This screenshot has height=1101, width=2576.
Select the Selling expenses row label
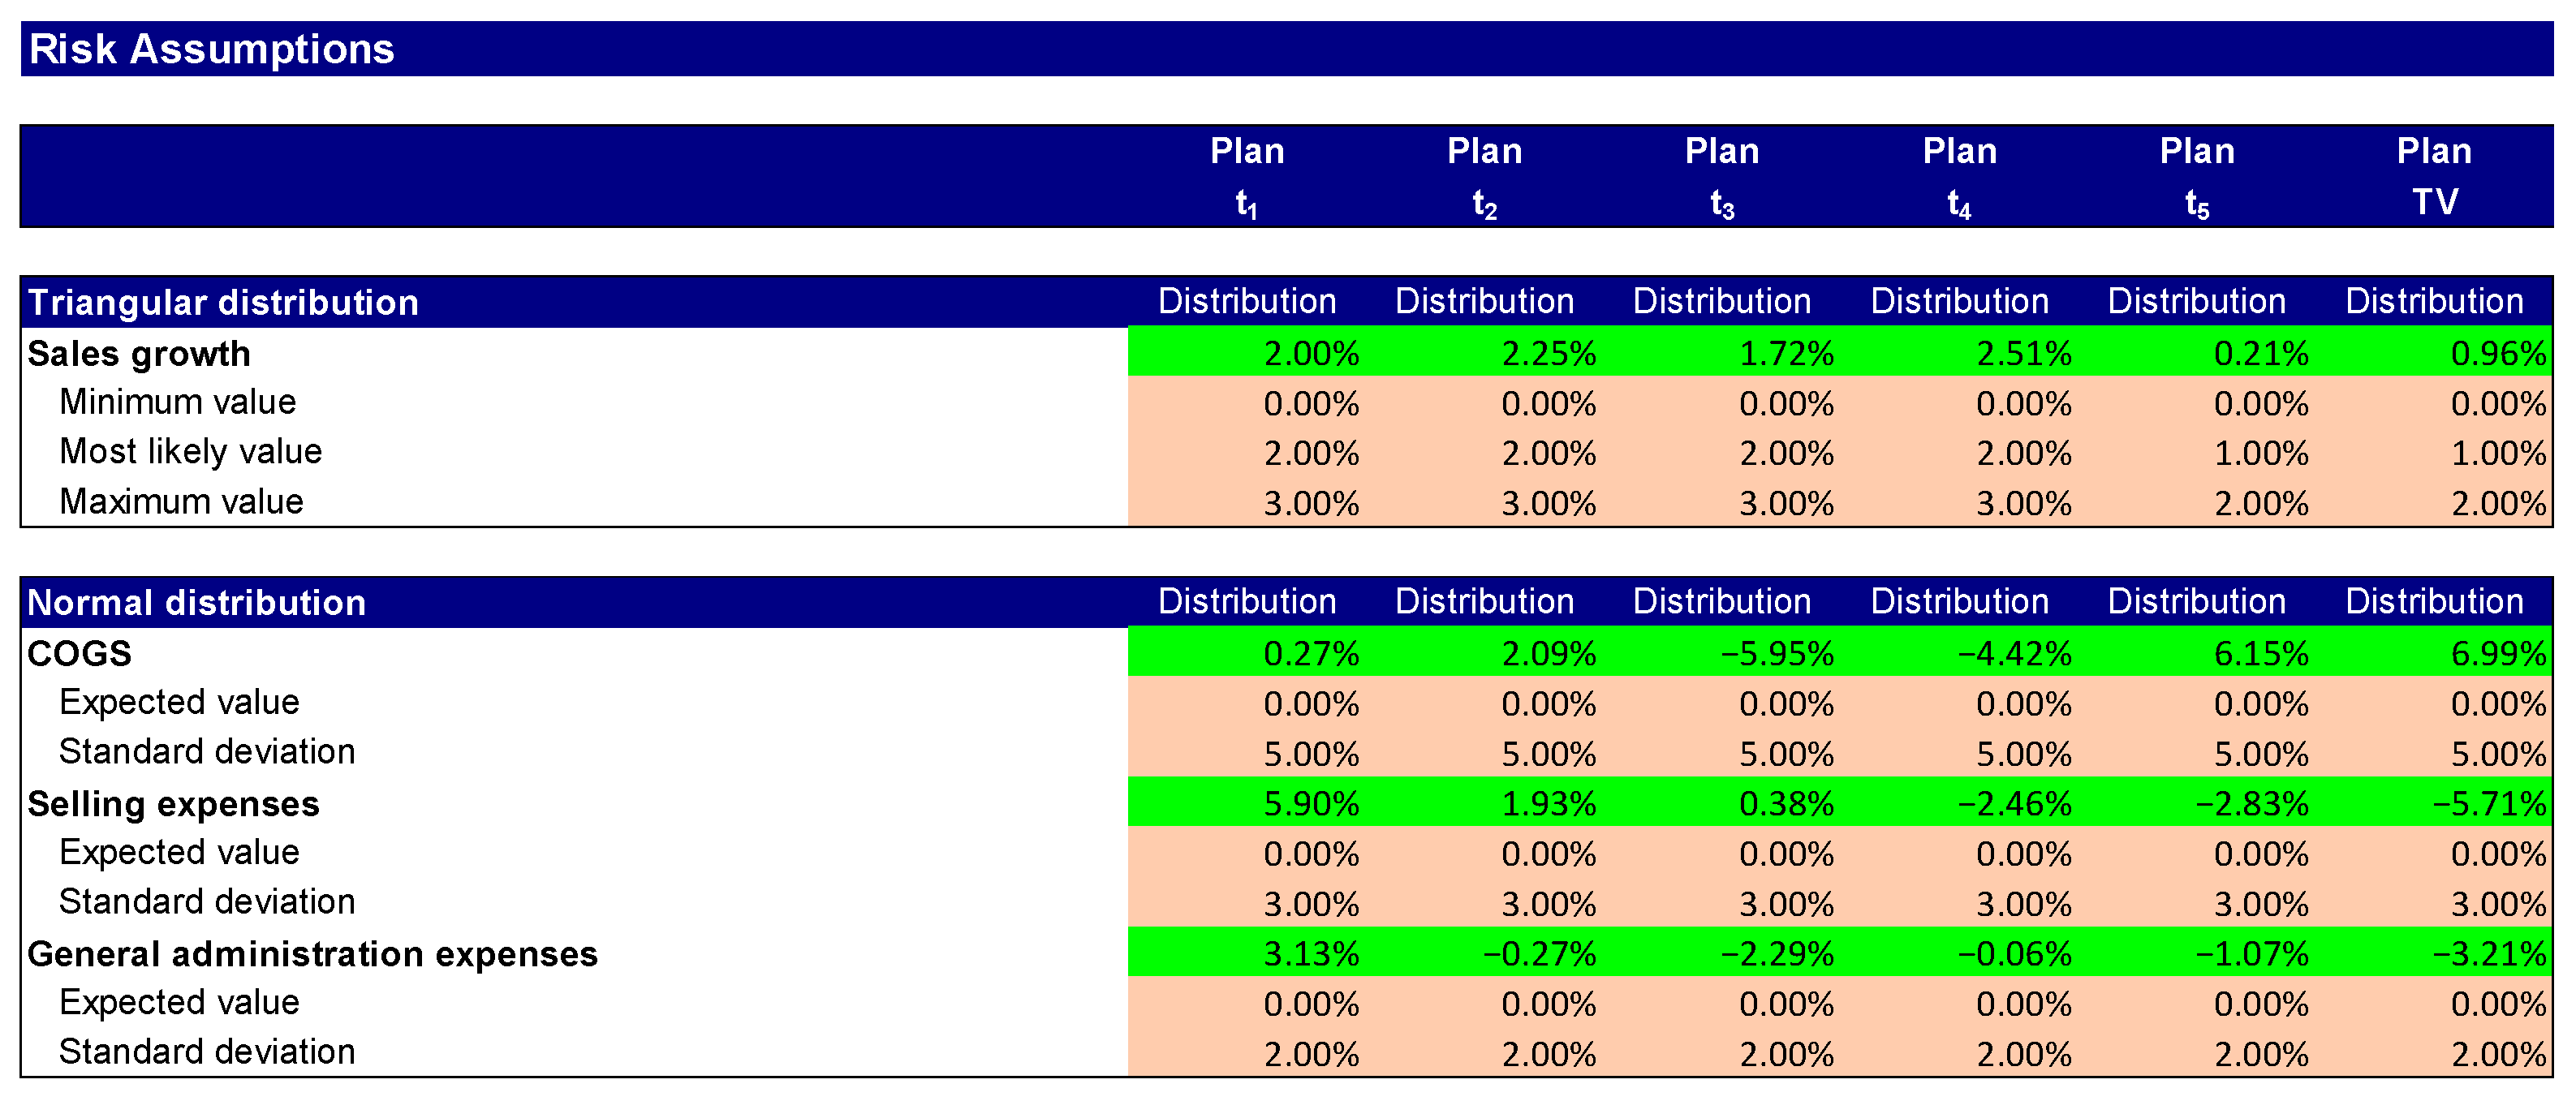click(173, 803)
